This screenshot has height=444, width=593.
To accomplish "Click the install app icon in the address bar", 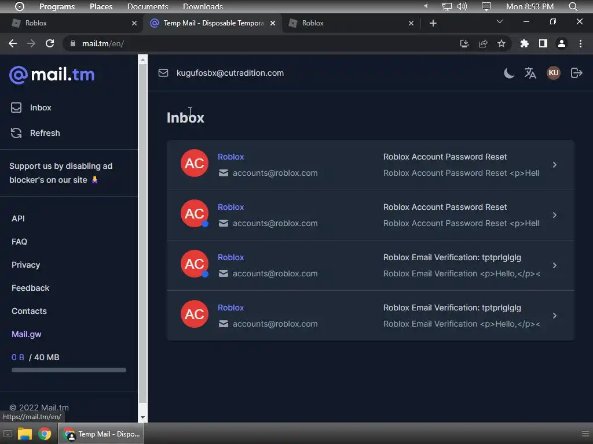I will 464,43.
